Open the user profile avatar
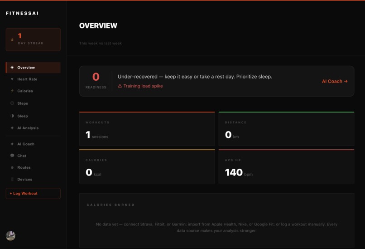 point(11,236)
